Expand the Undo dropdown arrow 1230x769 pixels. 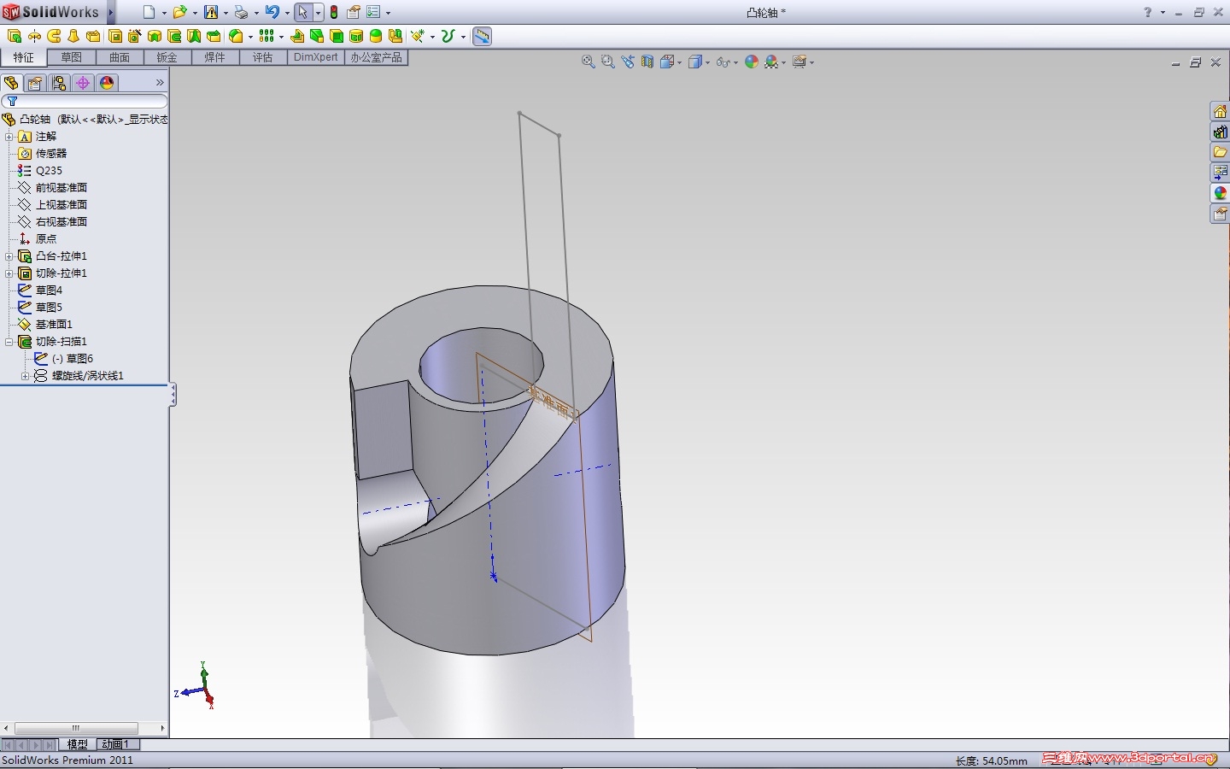[x=286, y=13]
